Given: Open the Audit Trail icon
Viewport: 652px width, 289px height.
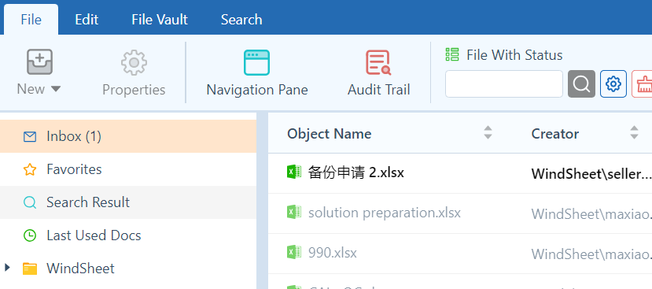Looking at the screenshot, I should coord(378,62).
